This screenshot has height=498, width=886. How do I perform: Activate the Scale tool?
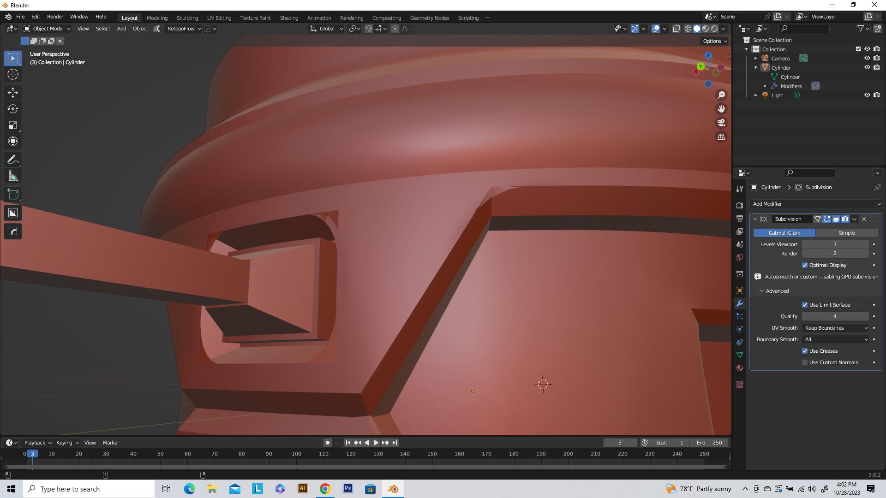click(x=13, y=125)
